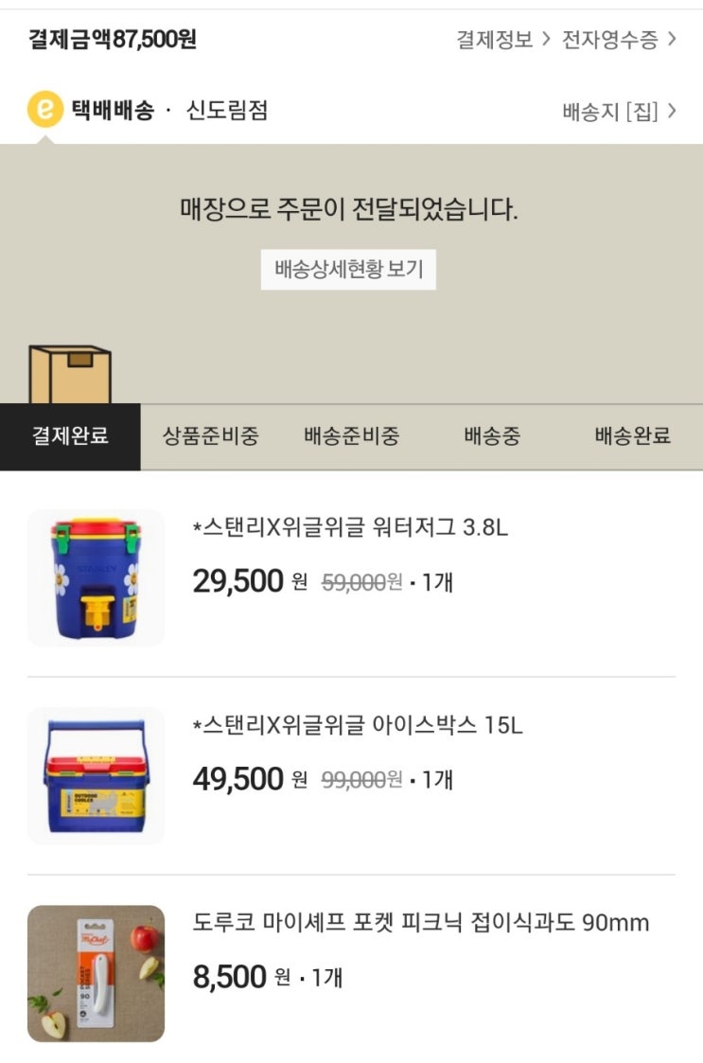Image resolution: width=703 pixels, height=1063 pixels.
Task: Open 배송지 [집] delivery address
Action: (x=610, y=111)
